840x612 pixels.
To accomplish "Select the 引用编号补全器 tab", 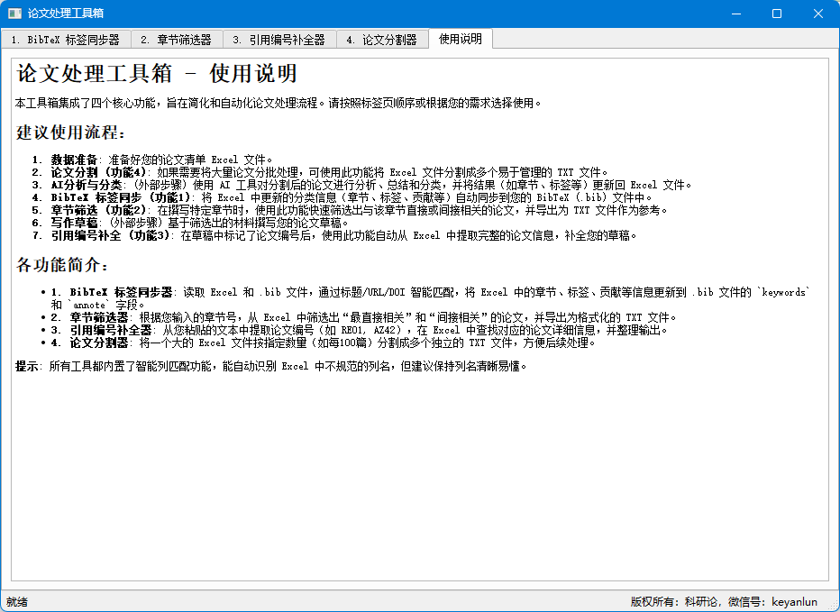I will point(278,40).
